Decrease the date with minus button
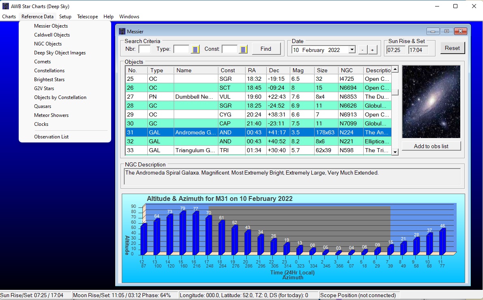The image size is (483, 300). [362, 50]
